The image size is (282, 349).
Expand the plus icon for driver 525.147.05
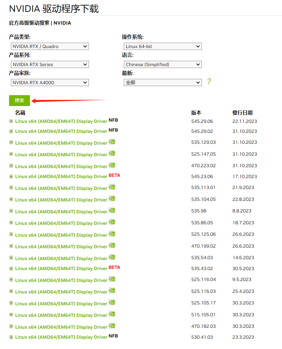click(11, 154)
